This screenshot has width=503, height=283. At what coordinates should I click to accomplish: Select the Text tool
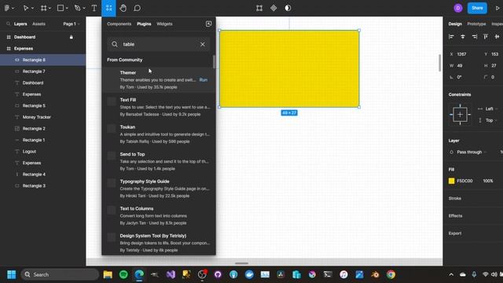(94, 8)
